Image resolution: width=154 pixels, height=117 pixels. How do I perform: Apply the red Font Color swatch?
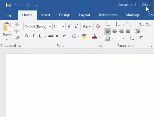coord(95,36)
